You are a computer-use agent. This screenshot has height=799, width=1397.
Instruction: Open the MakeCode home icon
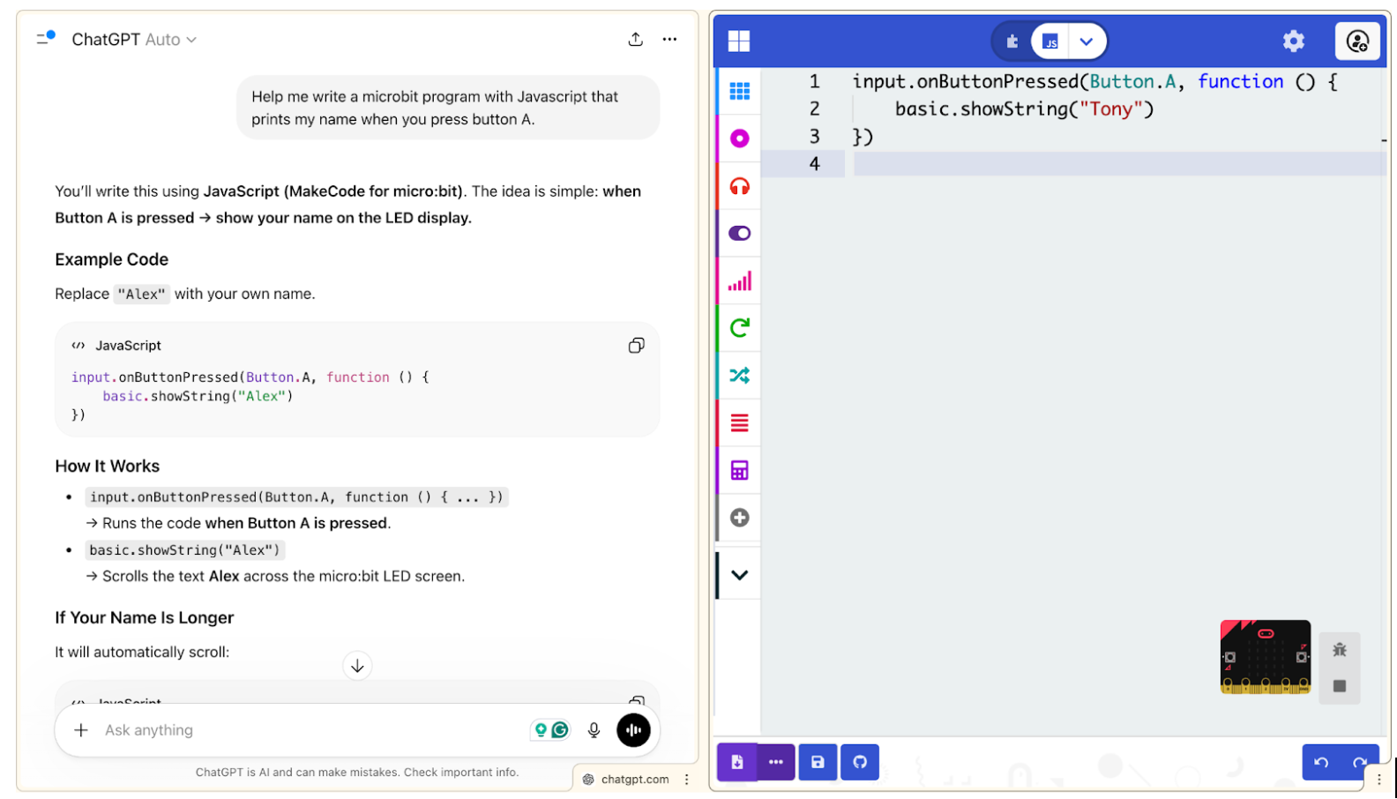pyautogui.click(x=738, y=41)
